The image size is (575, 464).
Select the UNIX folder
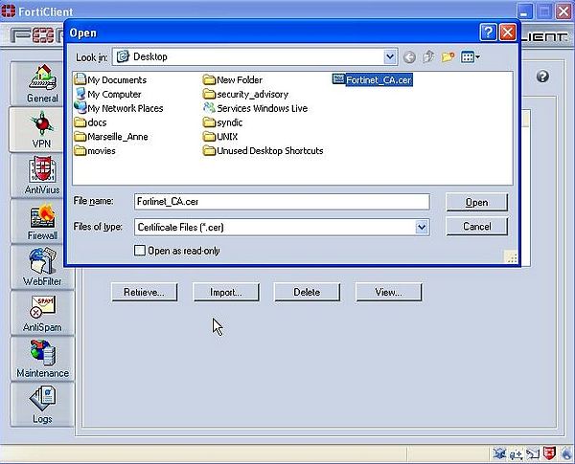[x=220, y=137]
